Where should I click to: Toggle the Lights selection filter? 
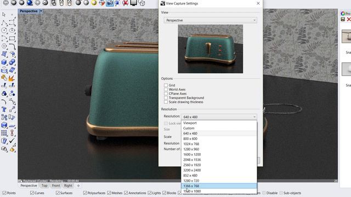(x=150, y=193)
